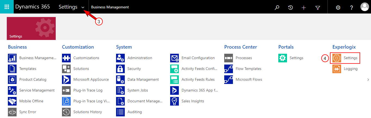This screenshot has width=371, height=118.
Task: Click the help question mark icon
Action: 352,8
